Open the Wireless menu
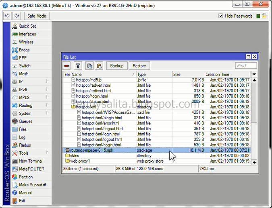 pyautogui.click(x=26, y=42)
